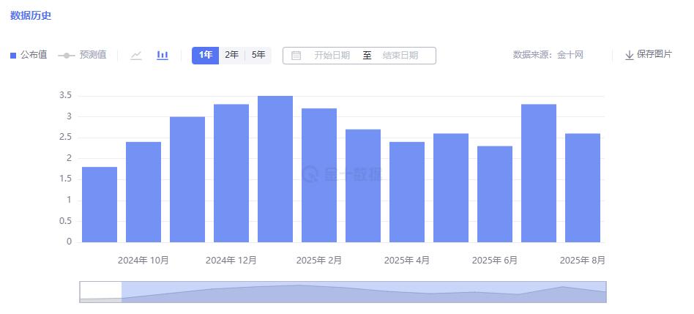Toggle the 预测值 legend series
The image size is (694, 314).
click(82, 55)
